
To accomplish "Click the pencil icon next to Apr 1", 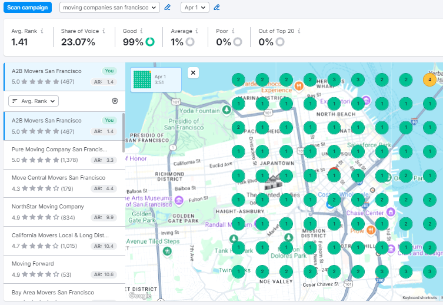I will point(216,8).
